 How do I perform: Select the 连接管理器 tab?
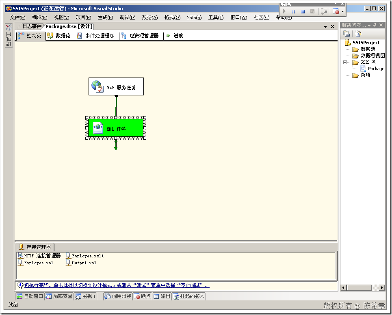pos(35,247)
